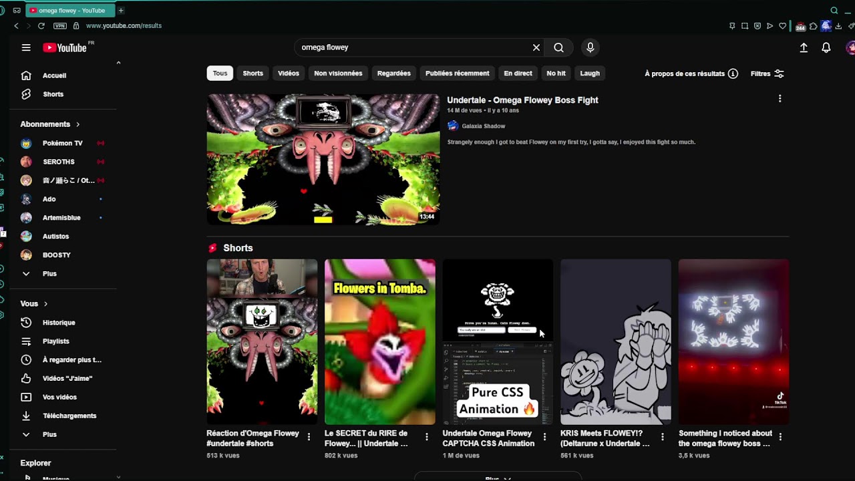
Task: Open the Pure CSS Animation short thumbnail
Action: 498,342
